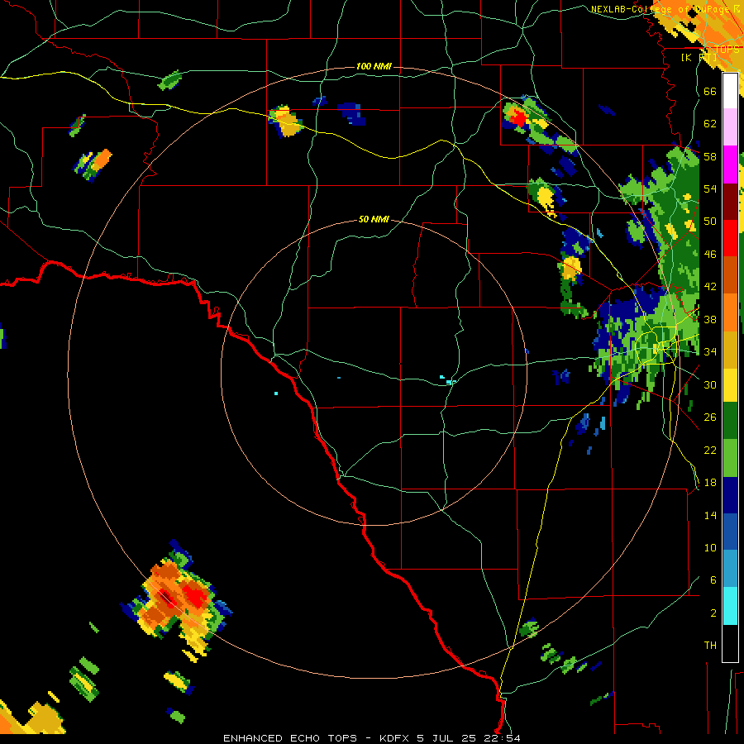The height and width of the screenshot is (744, 744).
Task: Click the "26" legend value
Action: pos(710,417)
